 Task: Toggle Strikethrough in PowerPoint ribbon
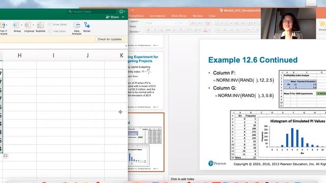pyautogui.click(x=168, y=30)
